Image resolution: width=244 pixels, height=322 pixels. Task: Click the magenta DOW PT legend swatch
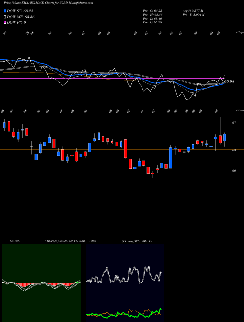(x=5, y=22)
